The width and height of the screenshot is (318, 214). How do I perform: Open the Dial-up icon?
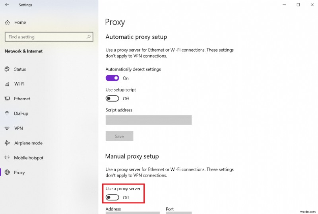(x=7, y=113)
